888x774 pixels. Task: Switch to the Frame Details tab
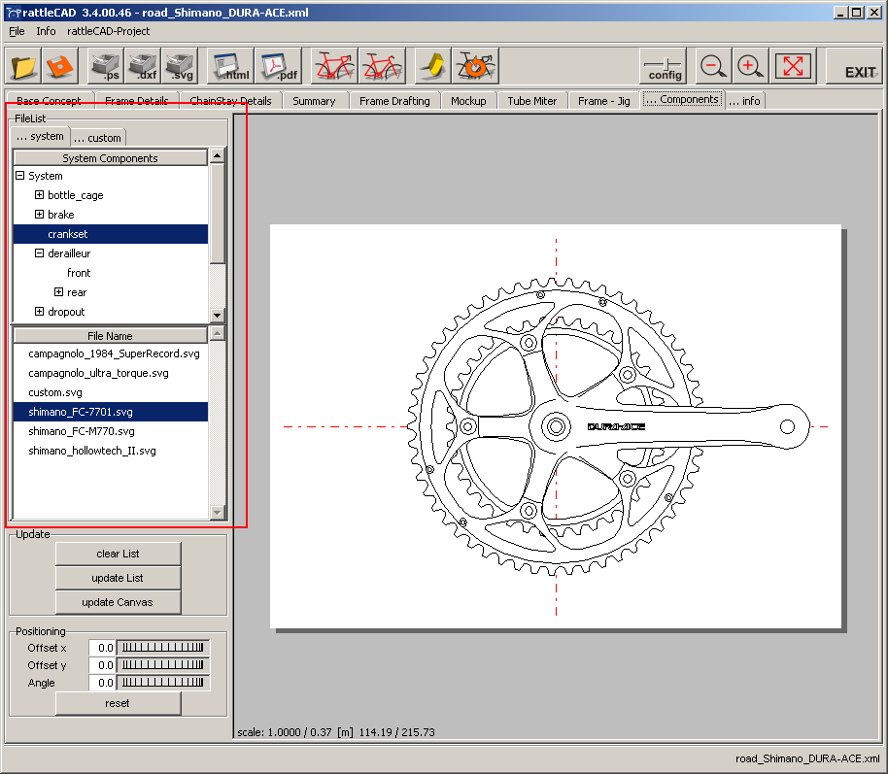pos(136,101)
